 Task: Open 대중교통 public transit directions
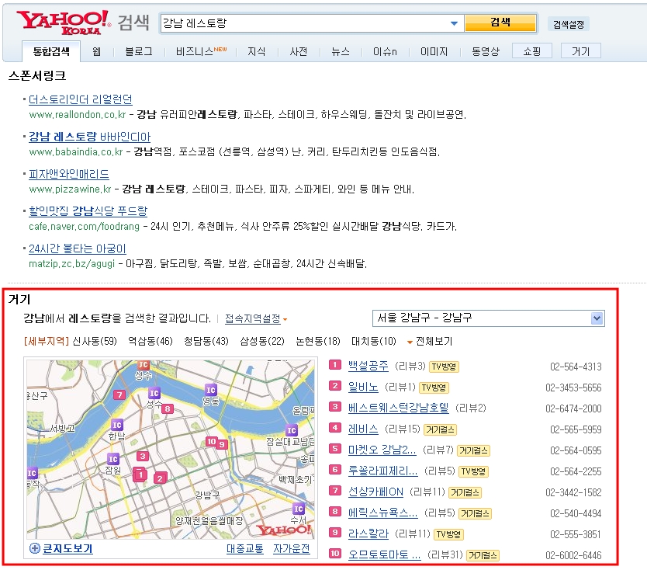coord(244,548)
